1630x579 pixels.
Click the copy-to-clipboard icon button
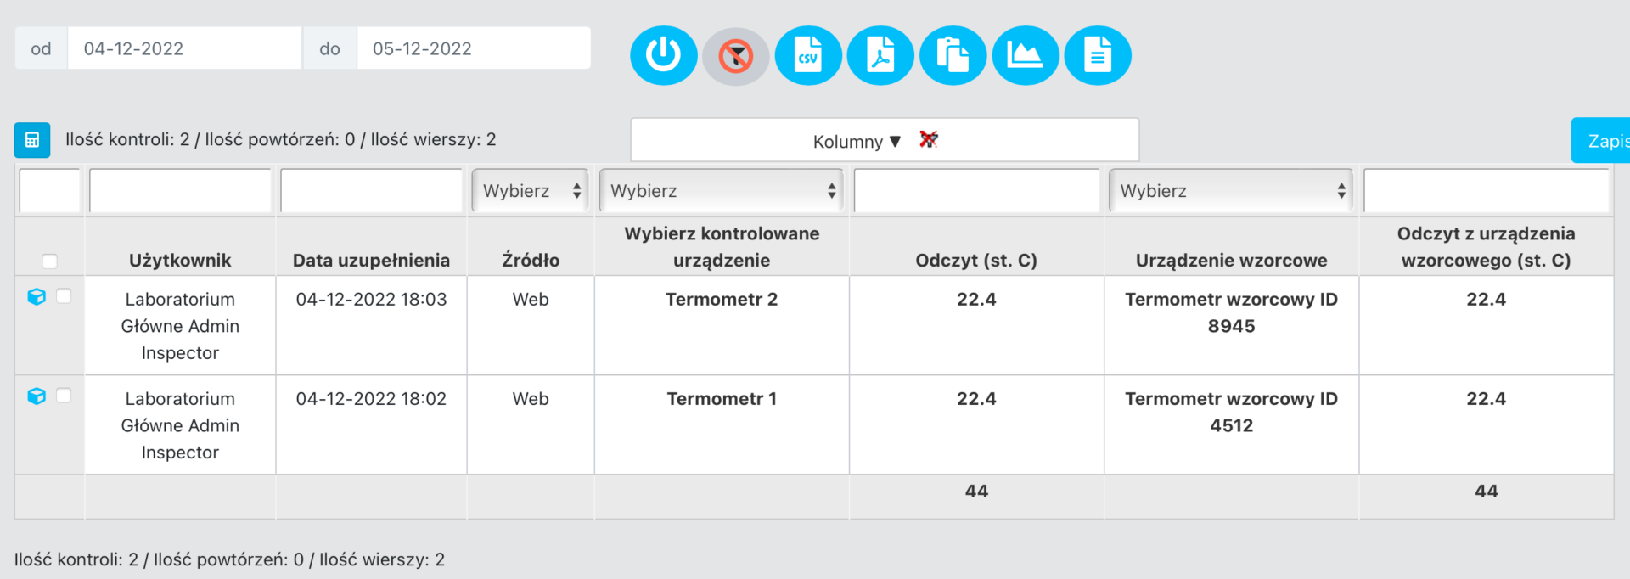(x=953, y=56)
